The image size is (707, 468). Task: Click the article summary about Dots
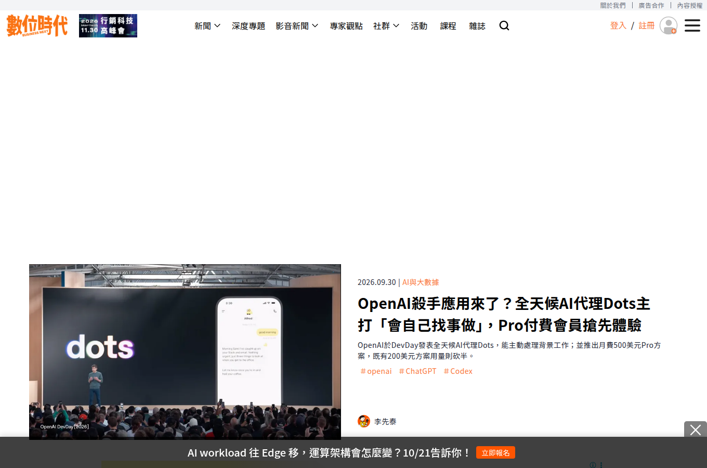[509, 350]
